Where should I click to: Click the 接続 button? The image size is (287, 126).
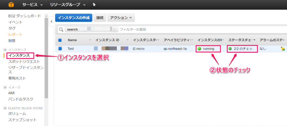pos(100,18)
